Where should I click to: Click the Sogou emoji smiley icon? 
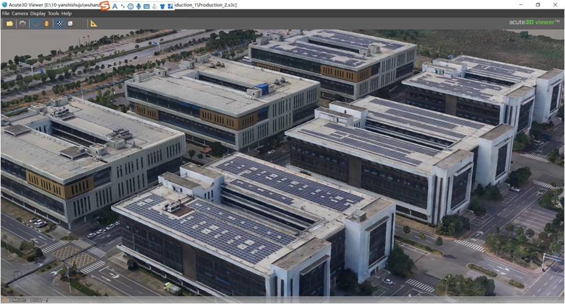click(130, 6)
